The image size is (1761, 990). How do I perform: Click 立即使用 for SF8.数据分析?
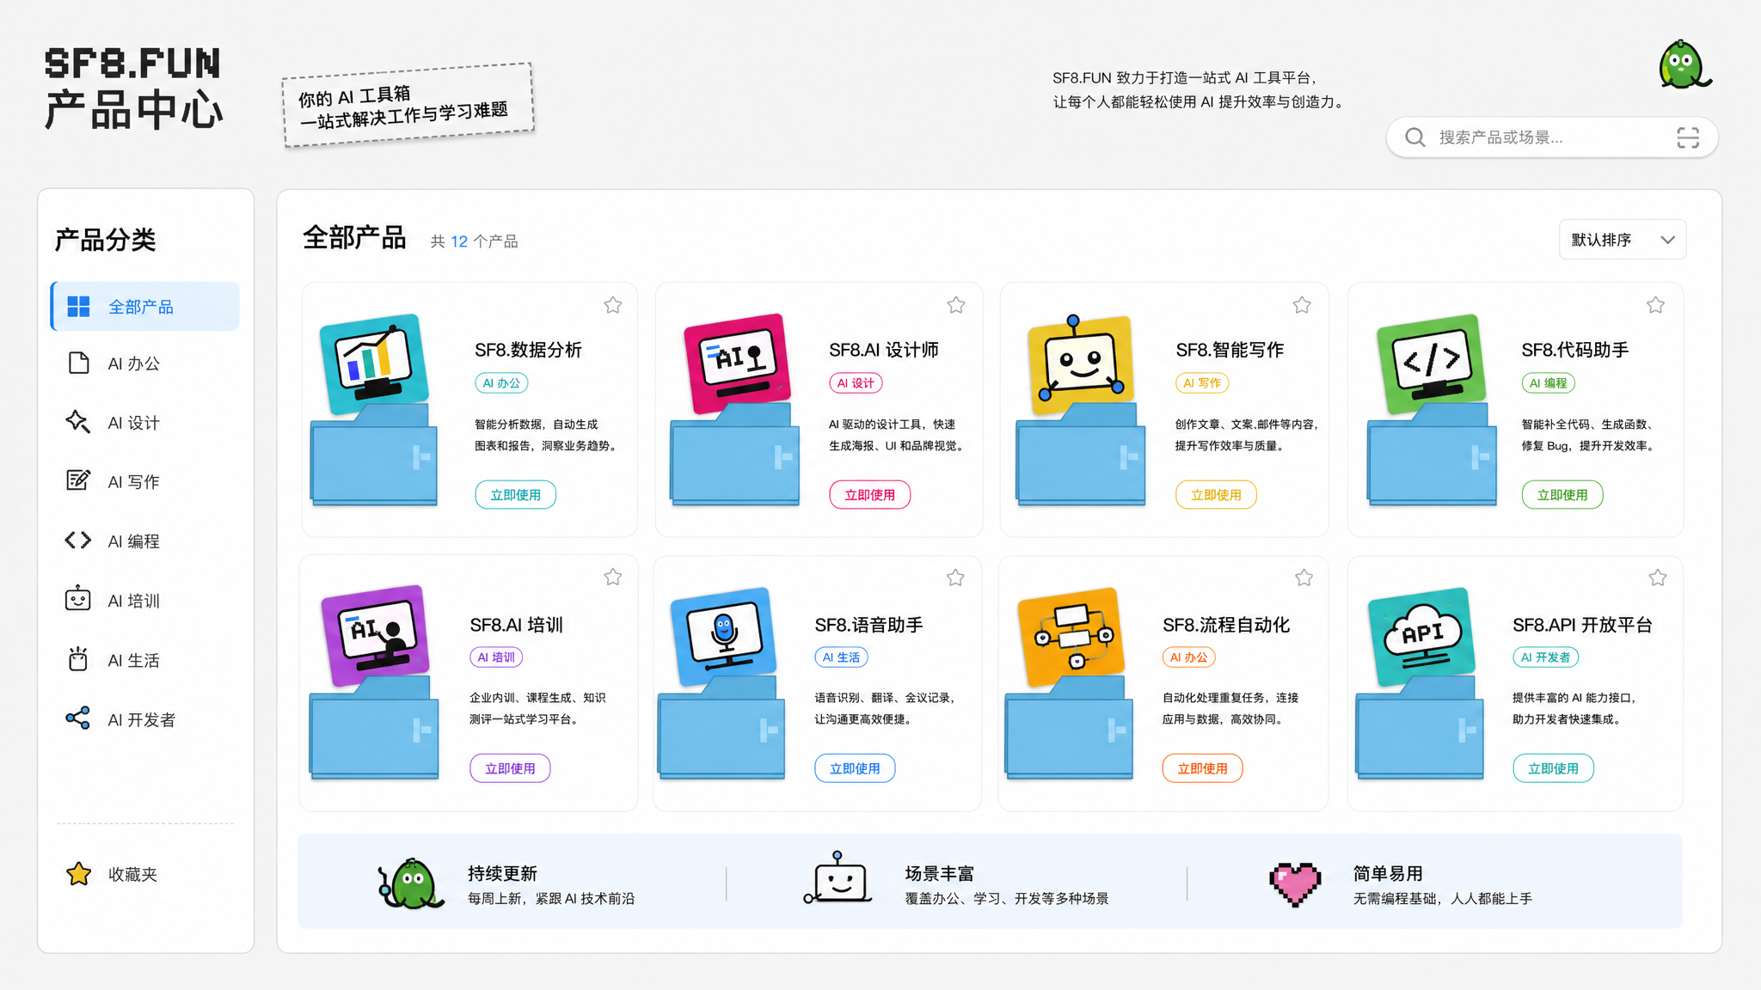coord(516,495)
